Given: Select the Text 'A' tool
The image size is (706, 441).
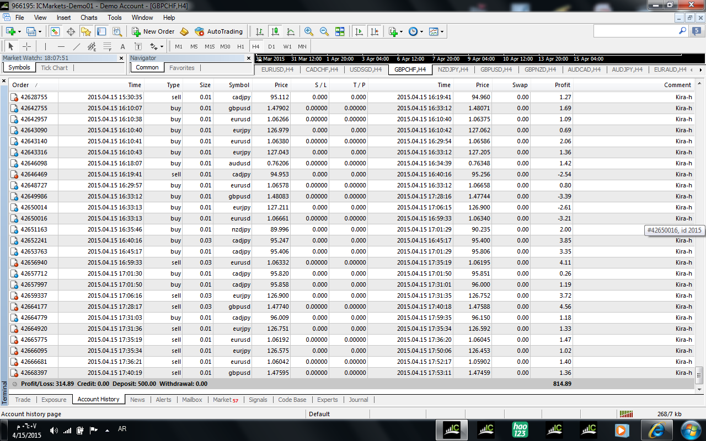Looking at the screenshot, I should click(x=123, y=46).
